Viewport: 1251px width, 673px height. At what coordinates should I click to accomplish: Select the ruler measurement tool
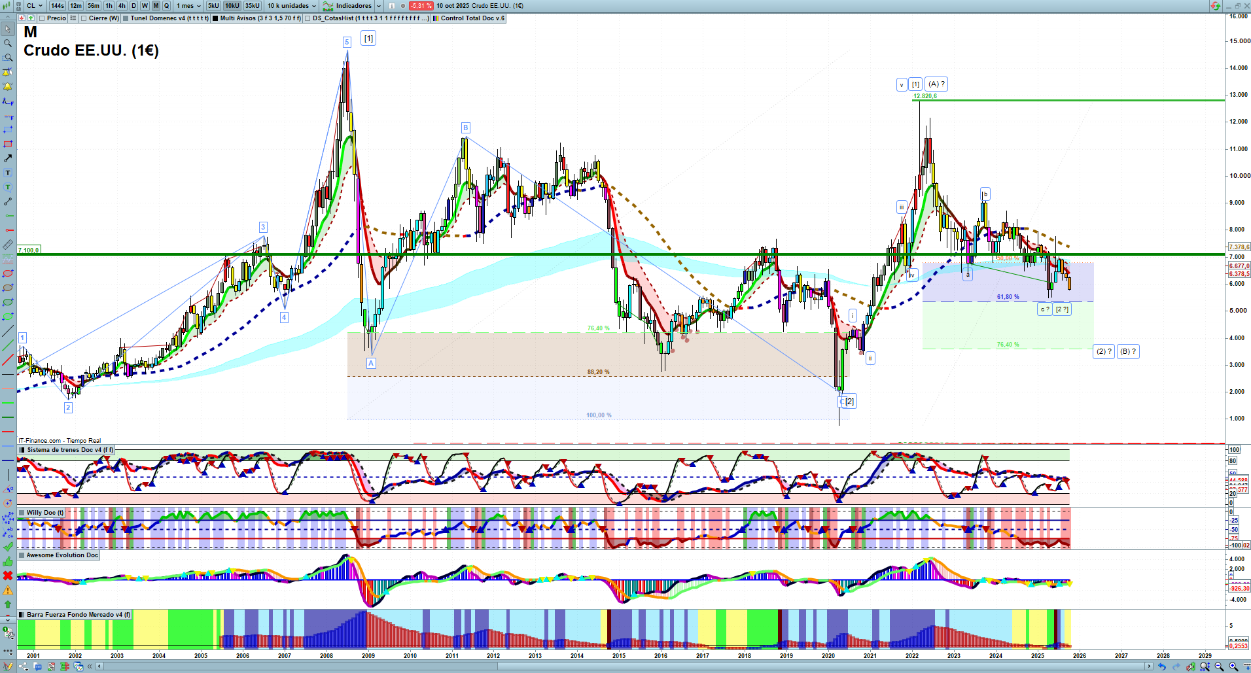[8, 245]
